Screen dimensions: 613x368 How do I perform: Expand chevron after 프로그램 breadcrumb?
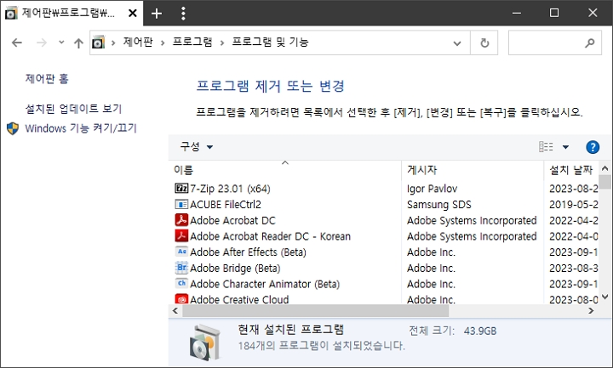(x=222, y=42)
